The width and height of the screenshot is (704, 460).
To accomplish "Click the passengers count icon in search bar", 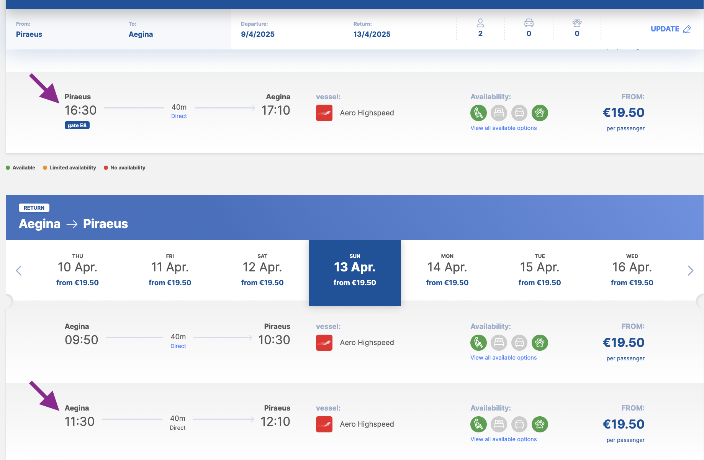I will (x=480, y=23).
